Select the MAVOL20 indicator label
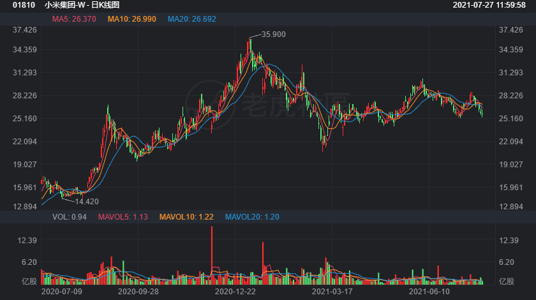 (252, 217)
